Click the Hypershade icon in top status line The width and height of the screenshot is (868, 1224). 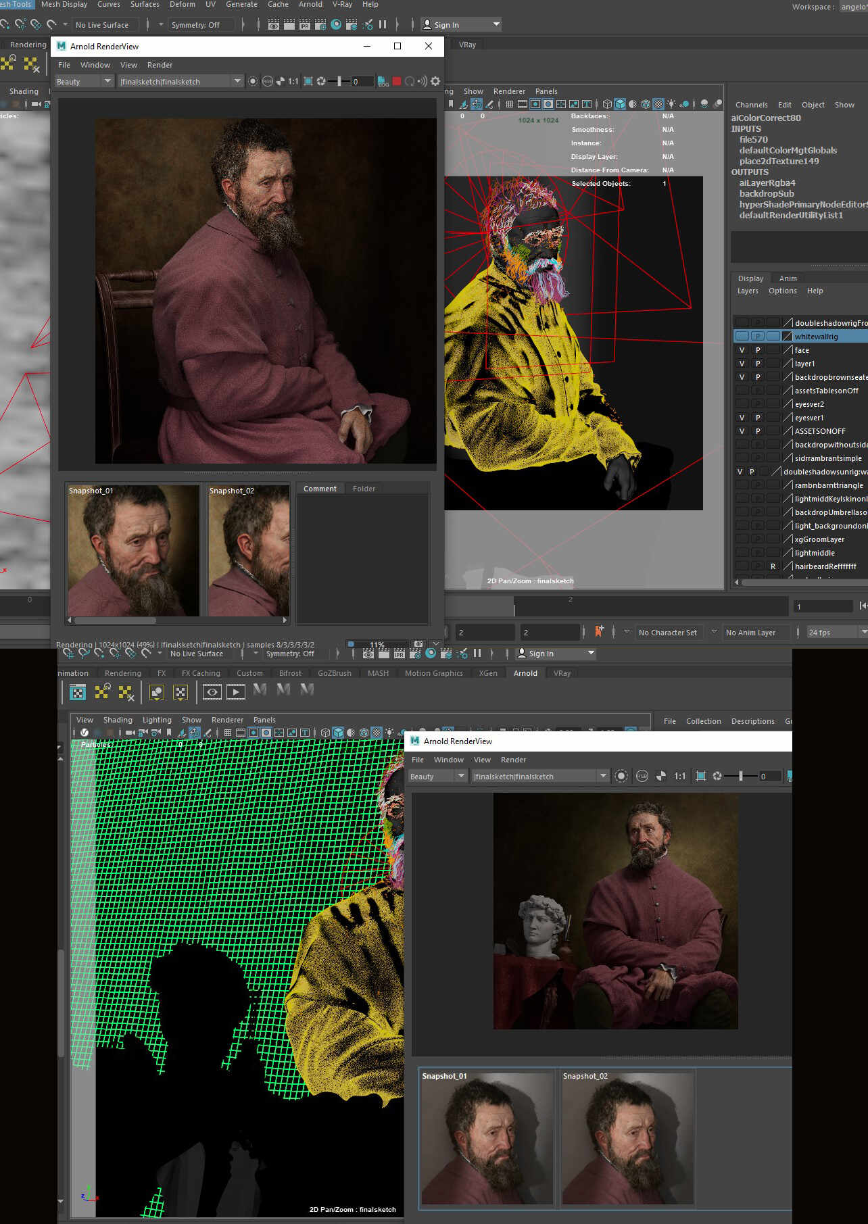pyautogui.click(x=336, y=24)
